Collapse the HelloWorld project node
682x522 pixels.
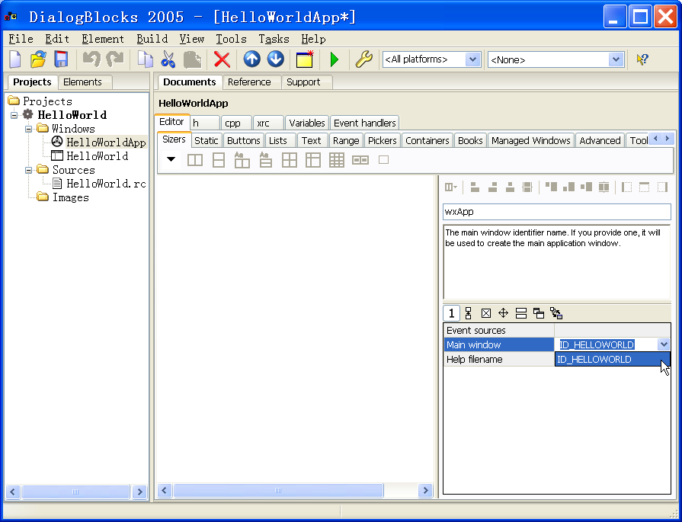[14, 115]
